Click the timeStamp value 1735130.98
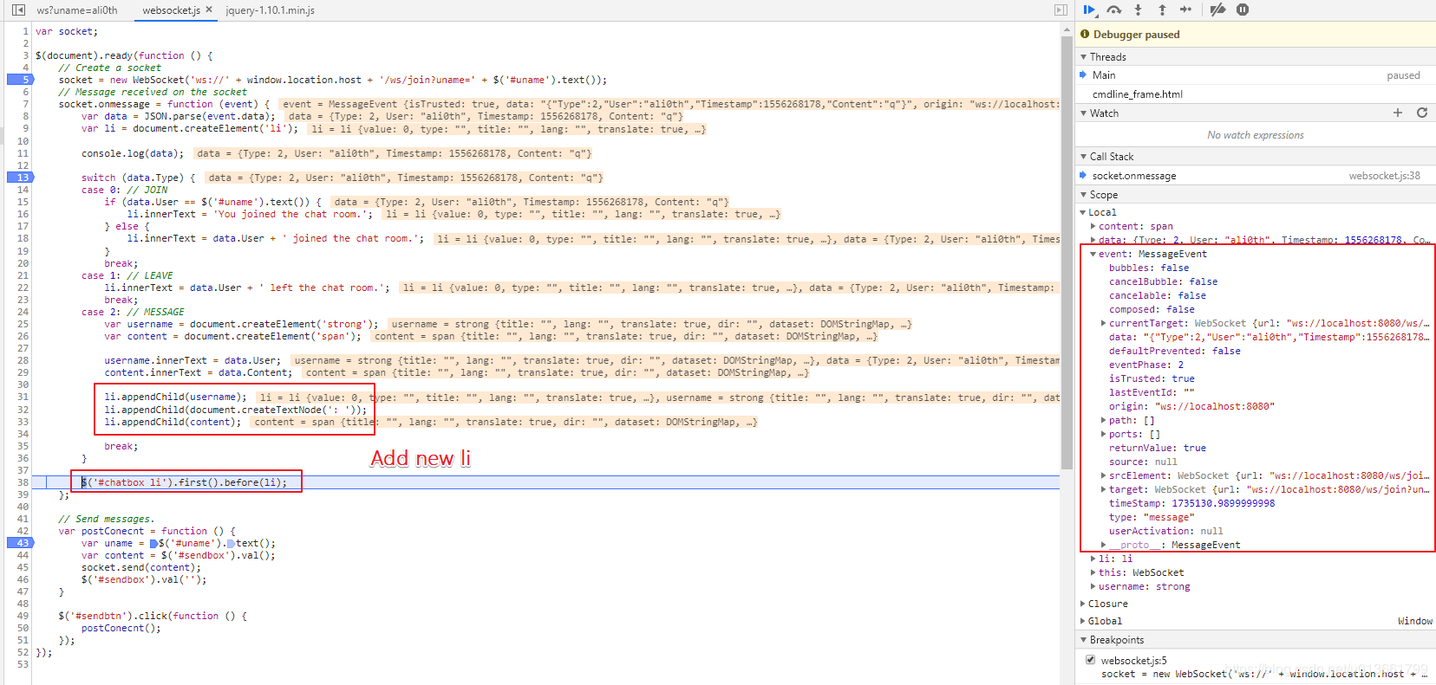This screenshot has width=1436, height=685. pos(1223,503)
